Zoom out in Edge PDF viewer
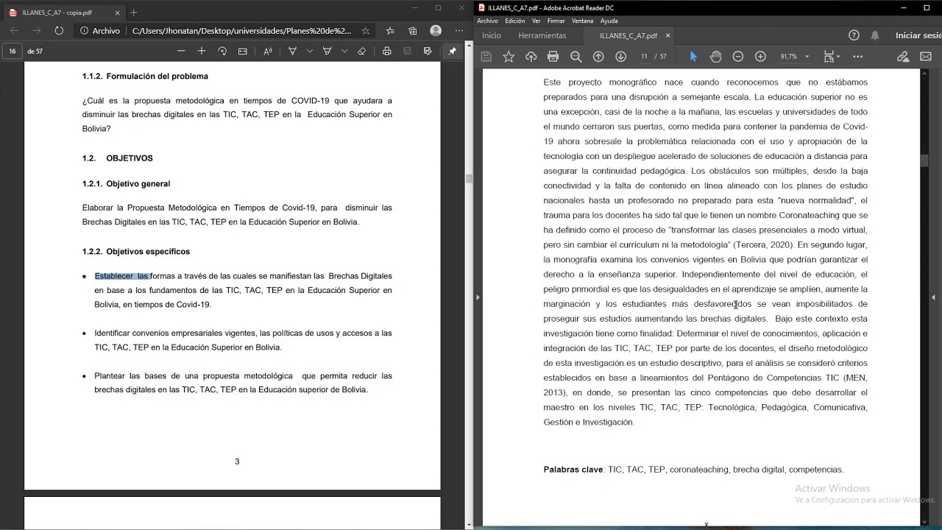 (181, 52)
